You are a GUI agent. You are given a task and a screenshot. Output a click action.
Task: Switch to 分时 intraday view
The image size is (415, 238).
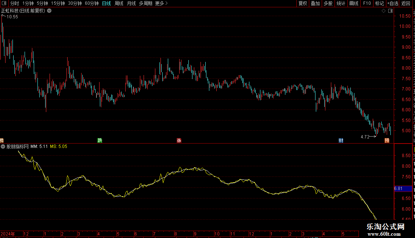coord(15,3)
